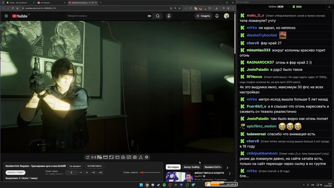Image resolution: width=334 pixels, height=188 pixels.
Task: Open the on-screen keyboard in search box
Action: tap(149, 16)
